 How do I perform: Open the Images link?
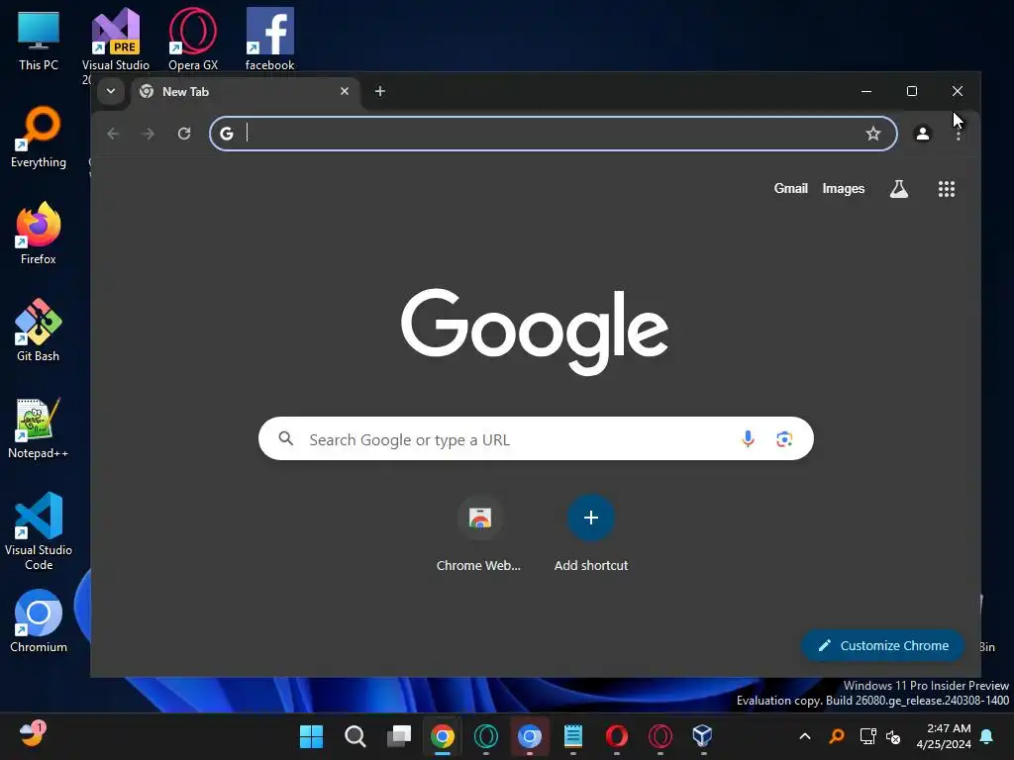(844, 189)
